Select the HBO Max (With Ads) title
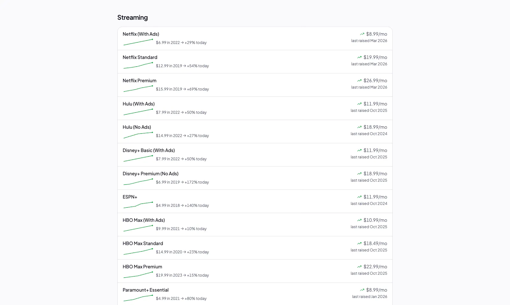Viewport: 510px width, 305px height. [144, 220]
